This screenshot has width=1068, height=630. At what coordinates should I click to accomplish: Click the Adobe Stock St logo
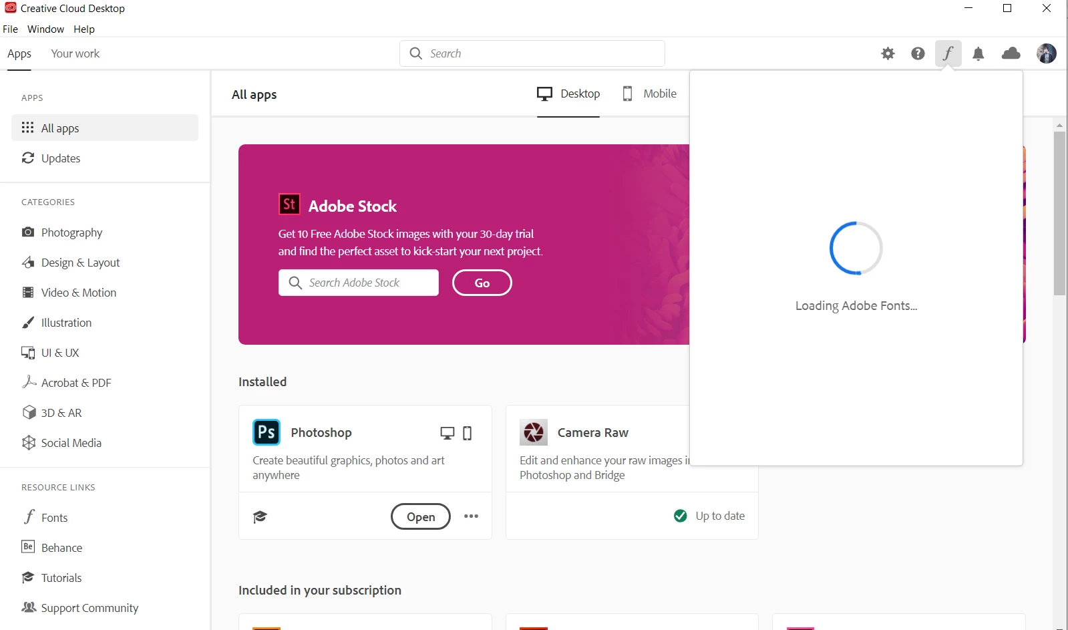point(289,204)
